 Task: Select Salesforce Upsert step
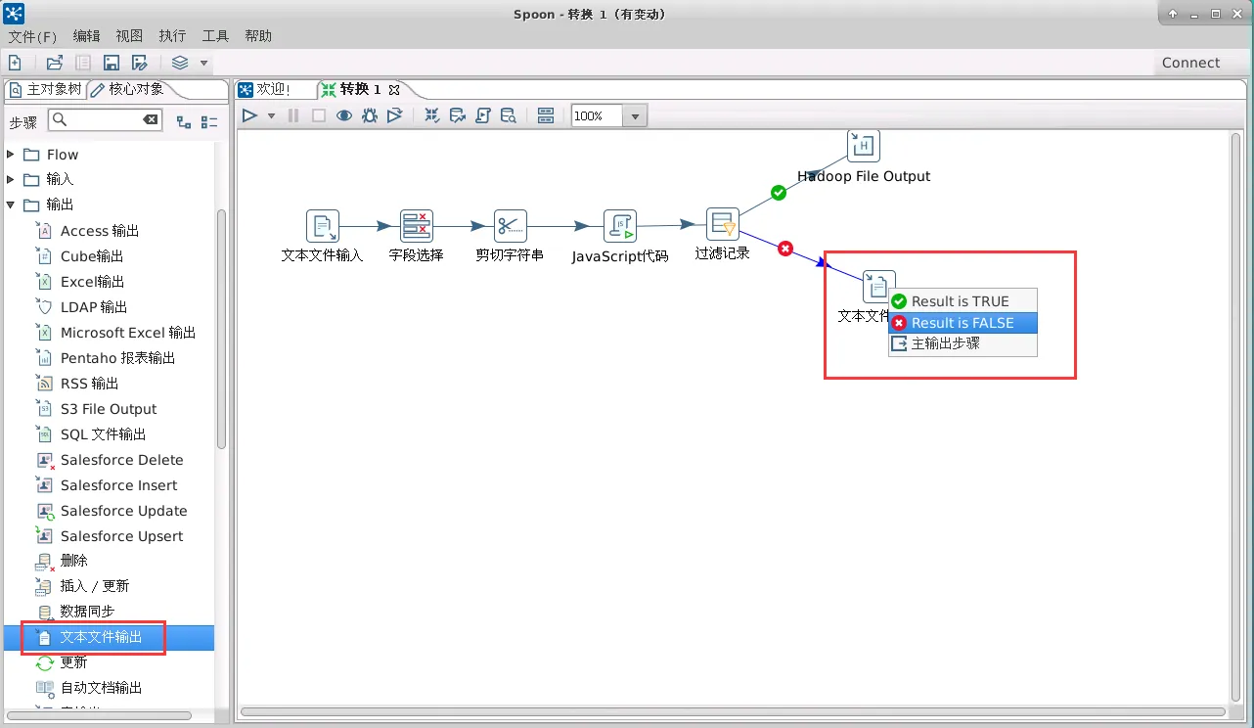pyautogui.click(x=121, y=536)
